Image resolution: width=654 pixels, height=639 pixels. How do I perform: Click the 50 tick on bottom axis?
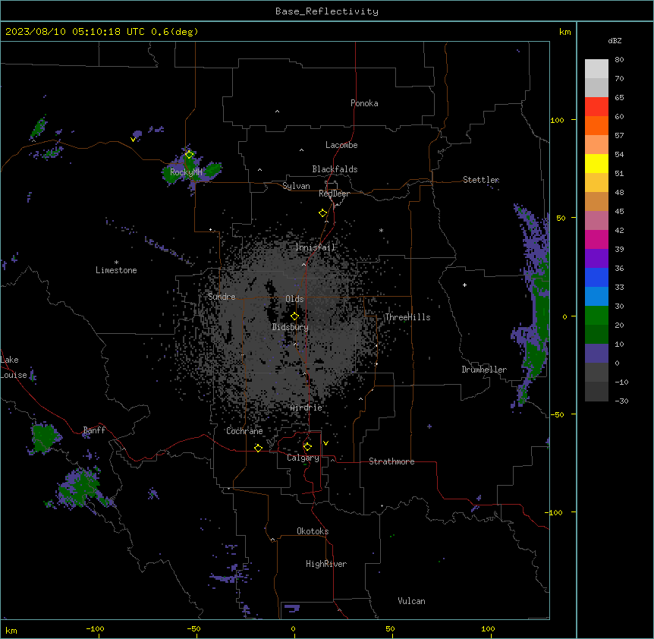click(390, 629)
